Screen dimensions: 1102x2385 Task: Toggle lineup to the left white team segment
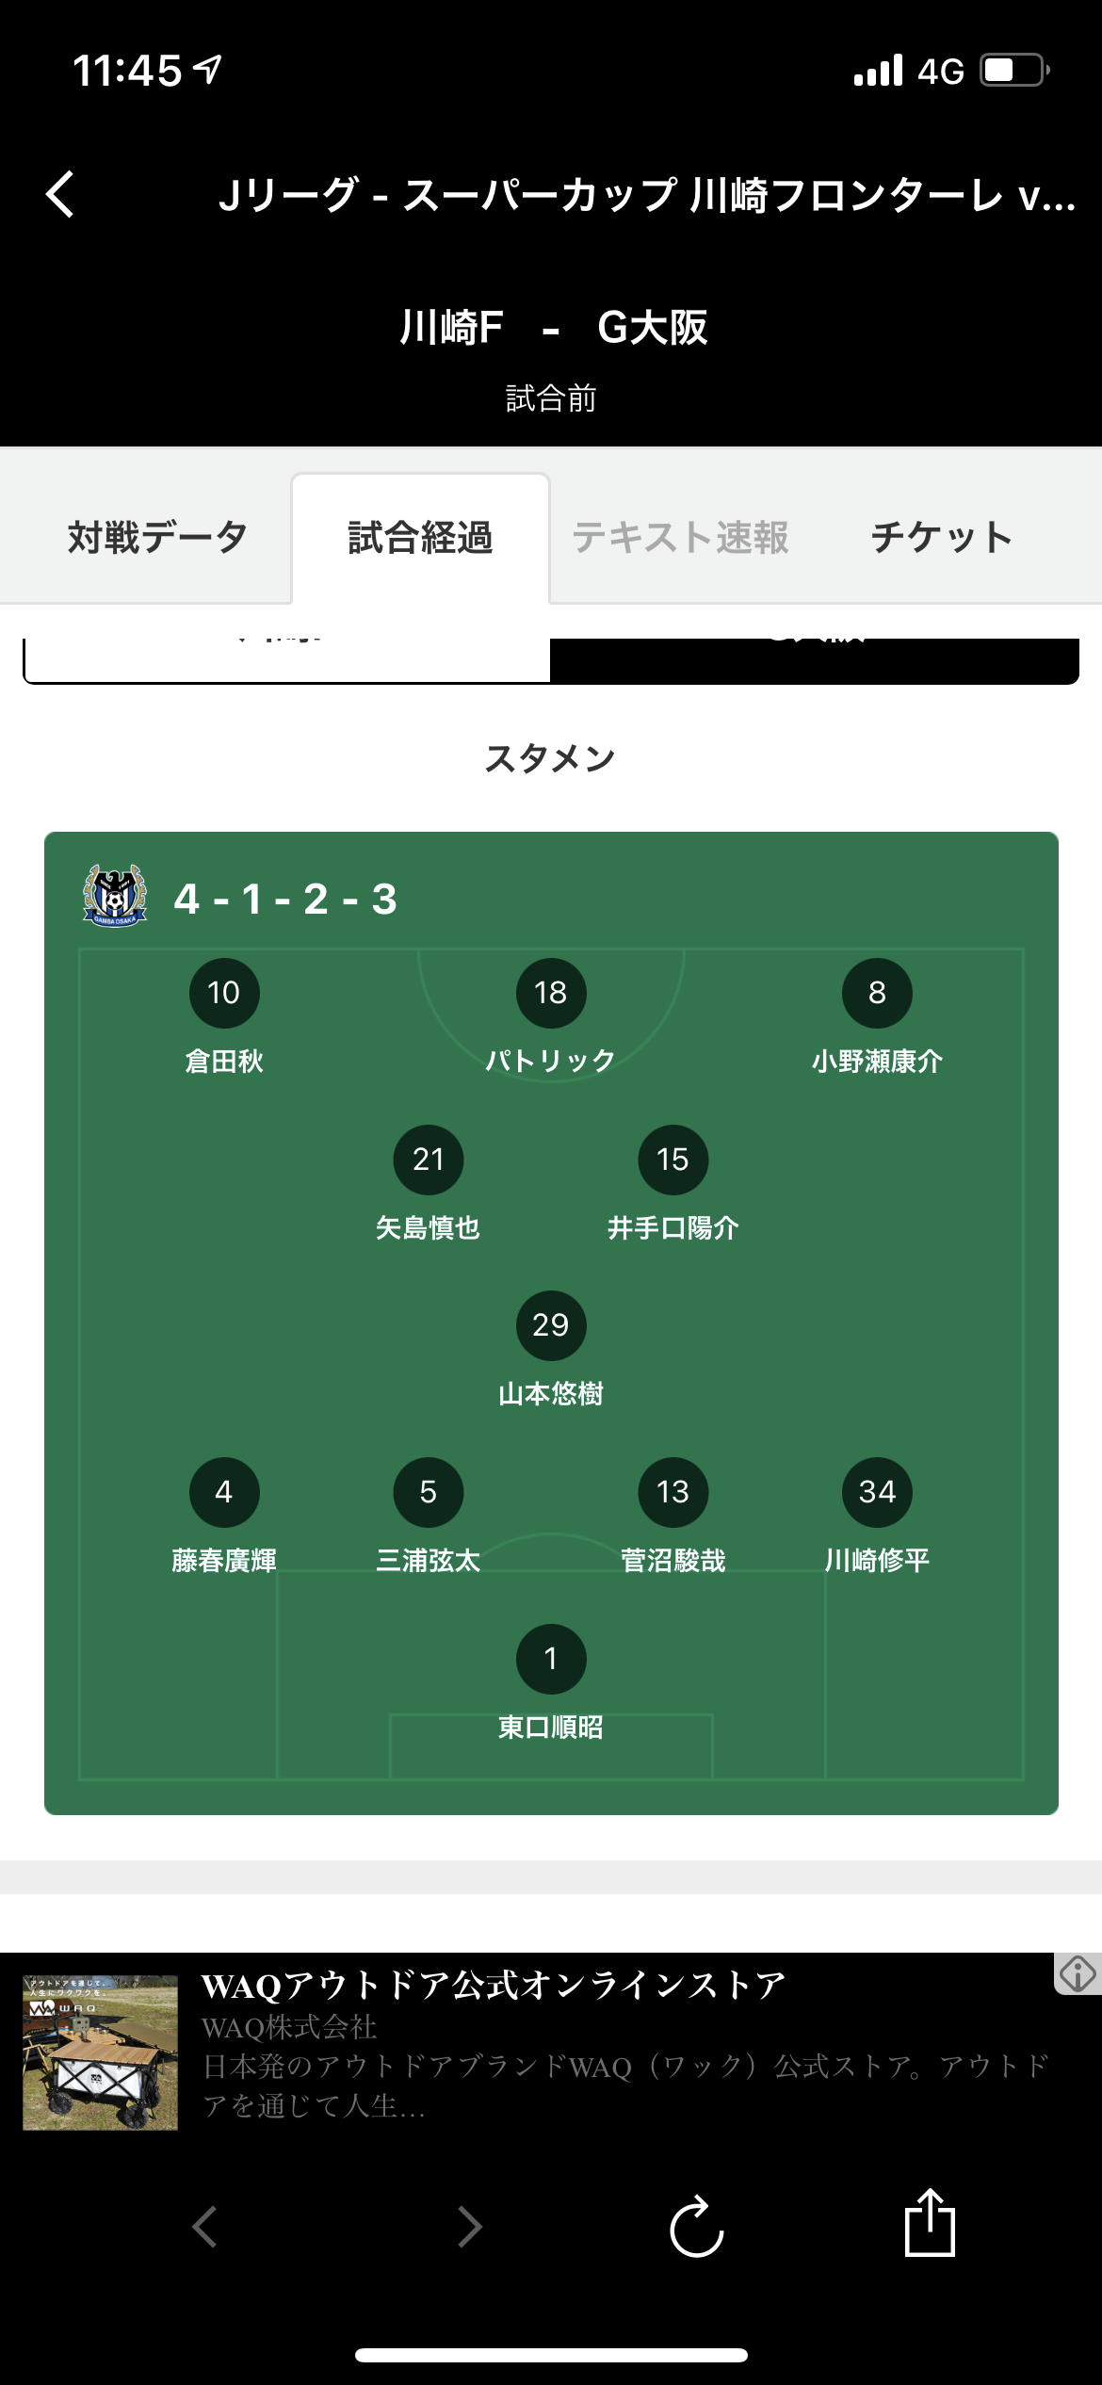tap(287, 659)
